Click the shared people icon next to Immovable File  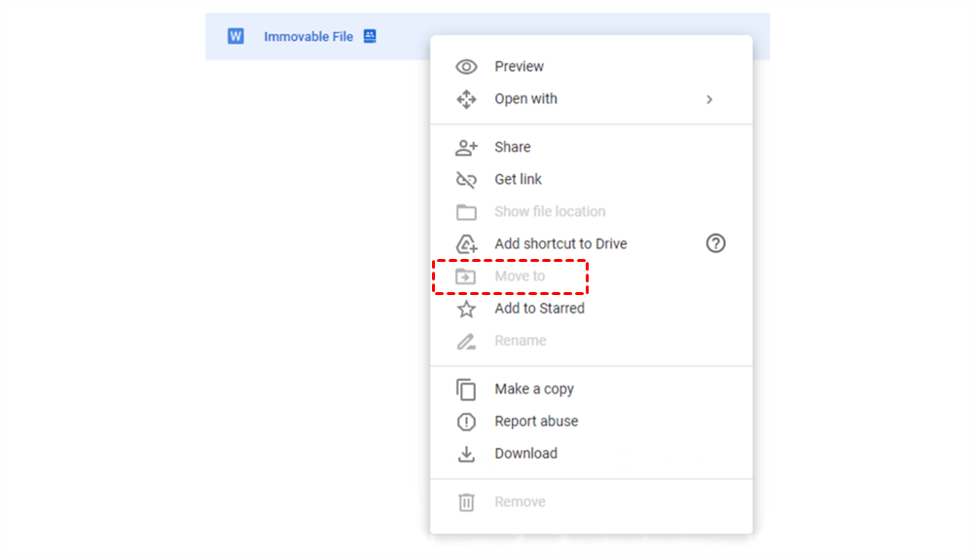[370, 37]
